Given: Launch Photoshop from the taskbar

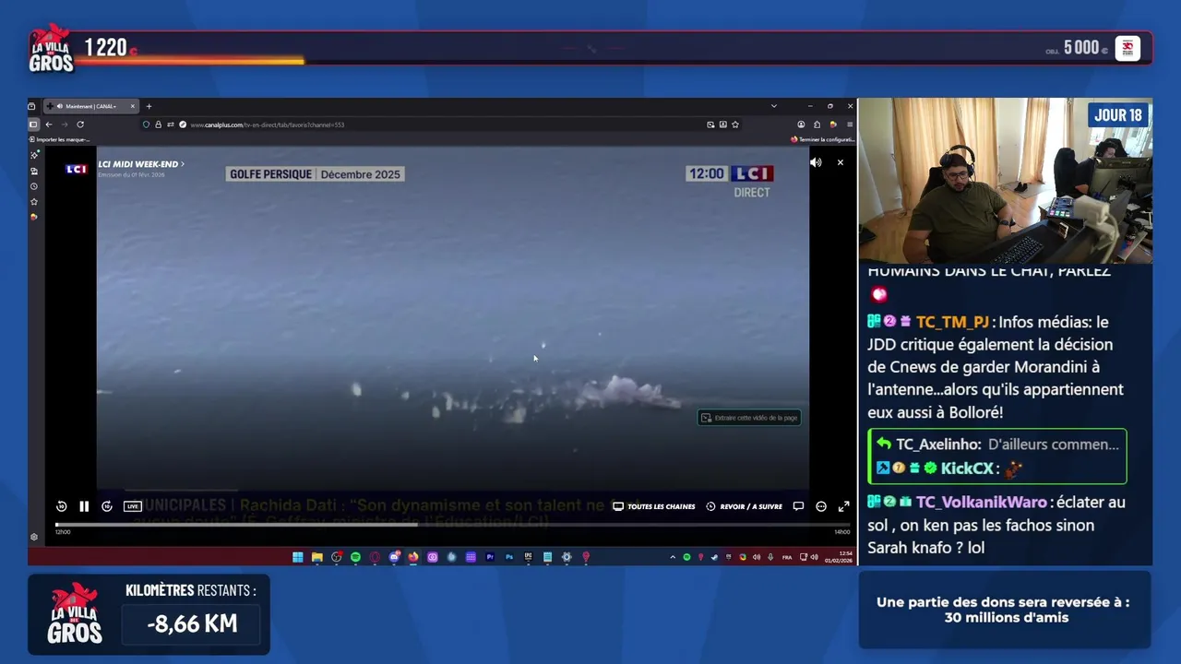Looking at the screenshot, I should coord(509,557).
